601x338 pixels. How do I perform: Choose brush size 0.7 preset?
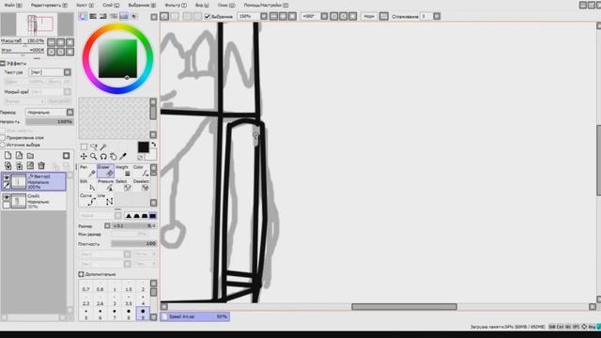click(x=85, y=287)
